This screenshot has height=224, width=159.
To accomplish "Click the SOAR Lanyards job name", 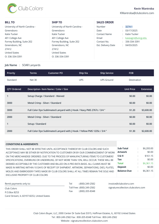I will pyautogui.click(x=31, y=65).
